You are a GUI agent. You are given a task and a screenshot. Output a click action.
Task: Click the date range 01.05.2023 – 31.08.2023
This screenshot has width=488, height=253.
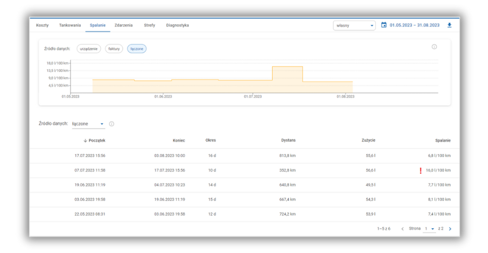point(414,25)
